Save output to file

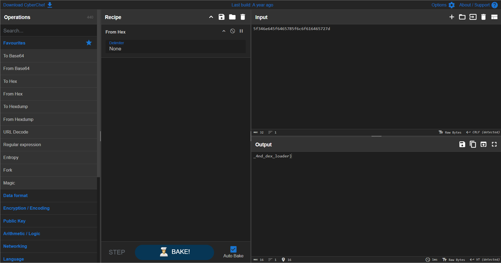pos(462,145)
